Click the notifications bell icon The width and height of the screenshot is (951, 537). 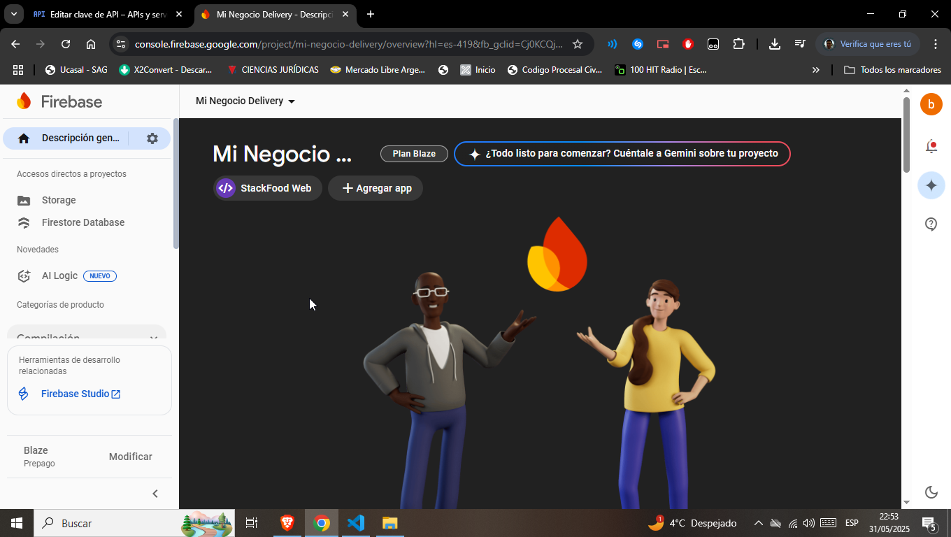931,146
